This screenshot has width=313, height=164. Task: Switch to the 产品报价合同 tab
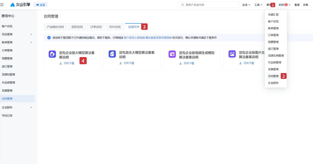(55, 27)
